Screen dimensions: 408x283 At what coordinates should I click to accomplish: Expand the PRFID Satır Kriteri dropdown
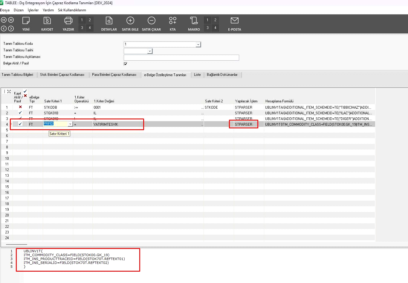pyautogui.click(x=70, y=124)
